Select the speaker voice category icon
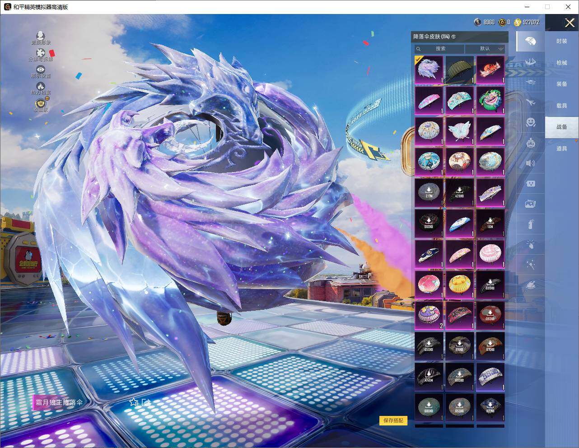This screenshot has height=448, width=579. pos(530,163)
